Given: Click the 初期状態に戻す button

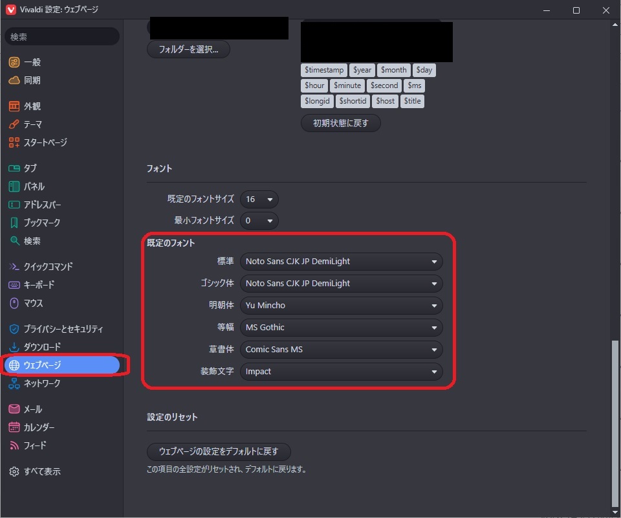Looking at the screenshot, I should pyautogui.click(x=341, y=123).
